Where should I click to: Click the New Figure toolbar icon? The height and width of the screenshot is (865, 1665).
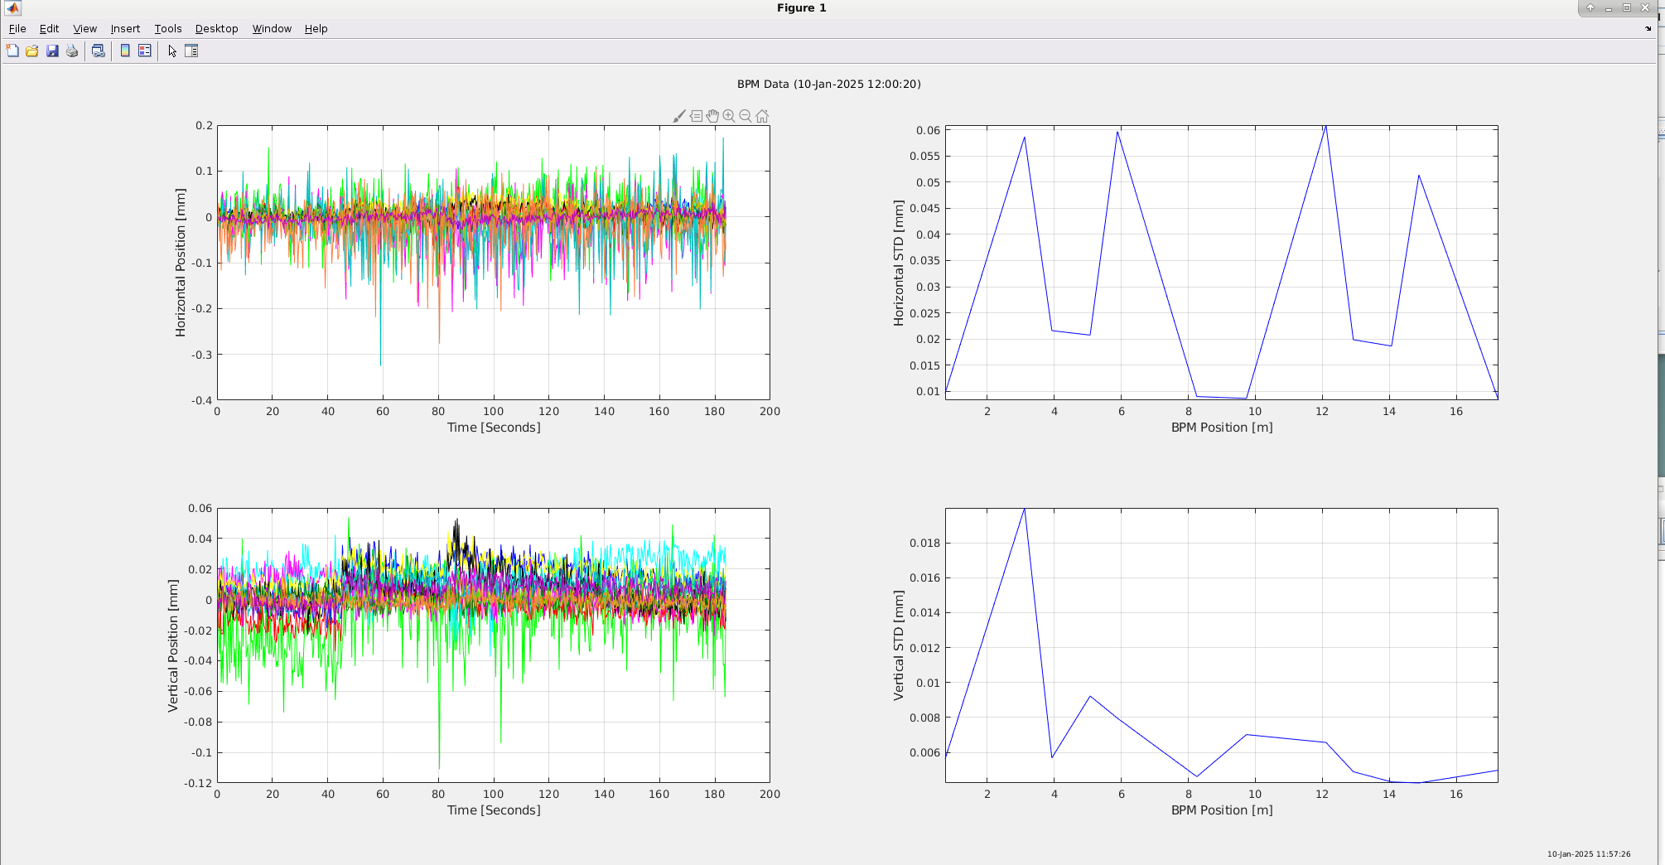[x=12, y=51]
